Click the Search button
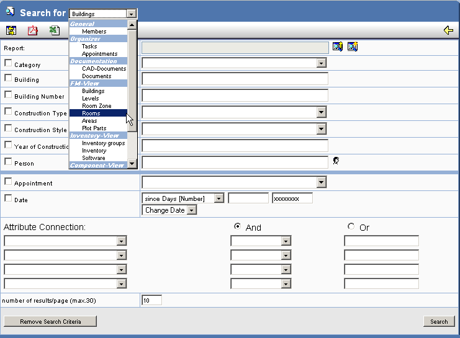The width and height of the screenshot is (460, 338). click(439, 321)
